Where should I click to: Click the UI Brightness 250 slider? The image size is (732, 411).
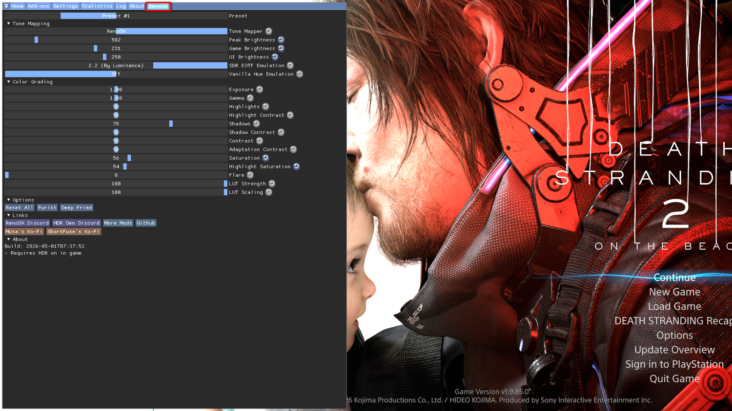pos(116,57)
